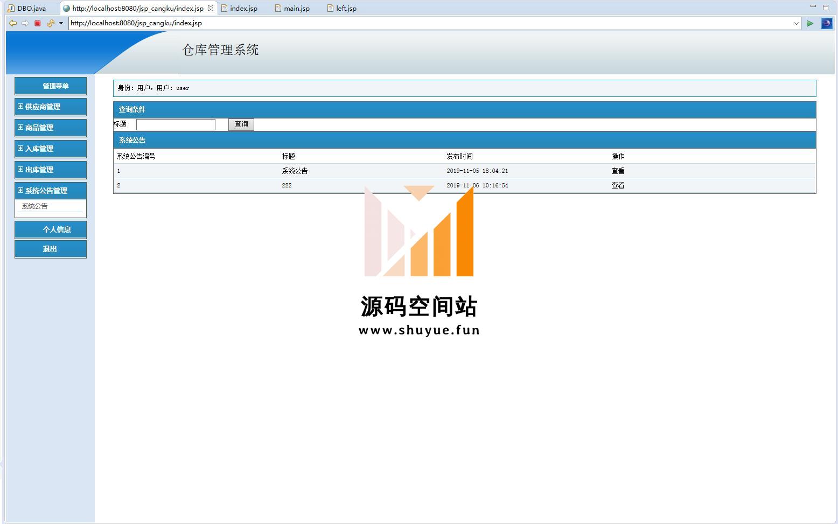Viewport: 838px width, 524px height.
Task: Select the localhost:8080 browser tab
Action: coord(138,8)
